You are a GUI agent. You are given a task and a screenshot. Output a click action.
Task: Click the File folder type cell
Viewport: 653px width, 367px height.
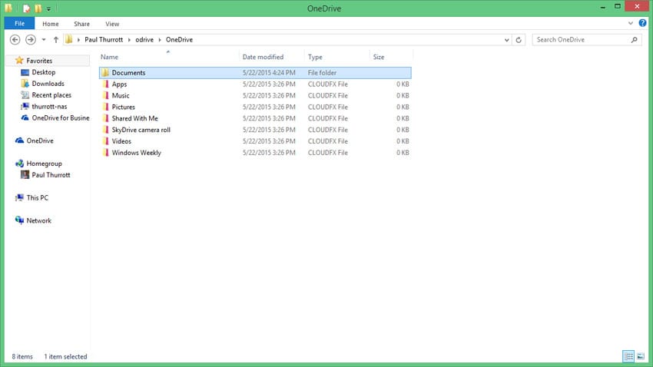tap(322, 73)
